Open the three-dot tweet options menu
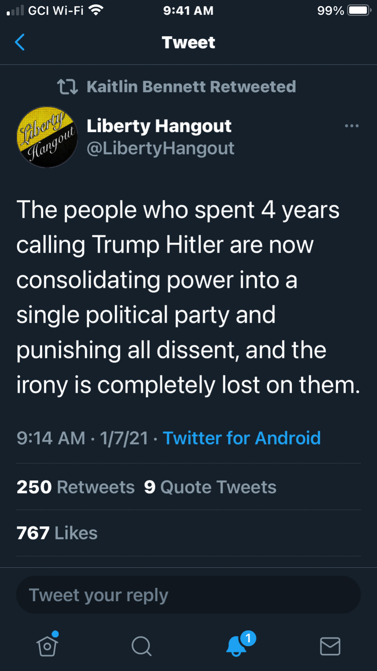The image size is (377, 671). 351,126
